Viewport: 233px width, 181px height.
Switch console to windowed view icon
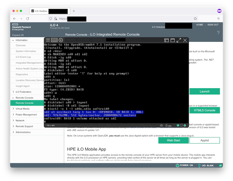(x=172, y=40)
